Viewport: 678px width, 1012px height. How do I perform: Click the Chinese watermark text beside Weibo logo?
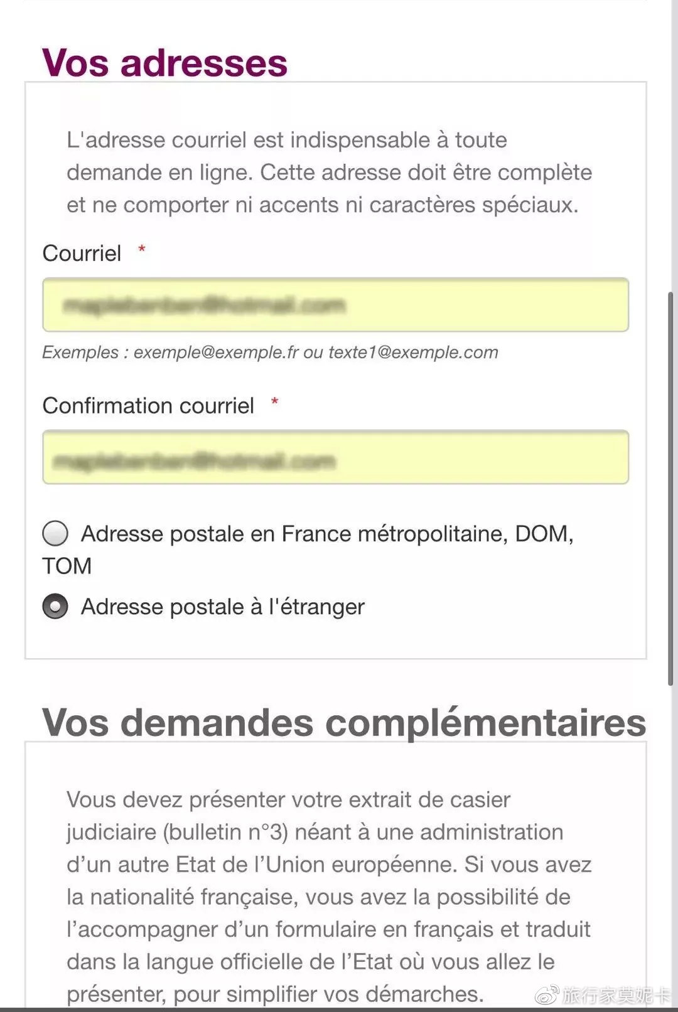tap(616, 995)
